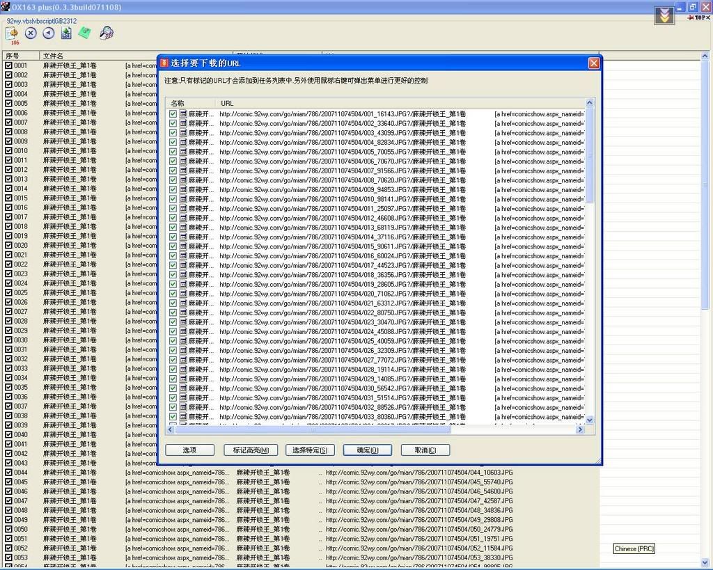Viewport: 713px width, 570px height.
Task: Click the file icon for 031_51514.JPG row
Action: tap(183, 397)
